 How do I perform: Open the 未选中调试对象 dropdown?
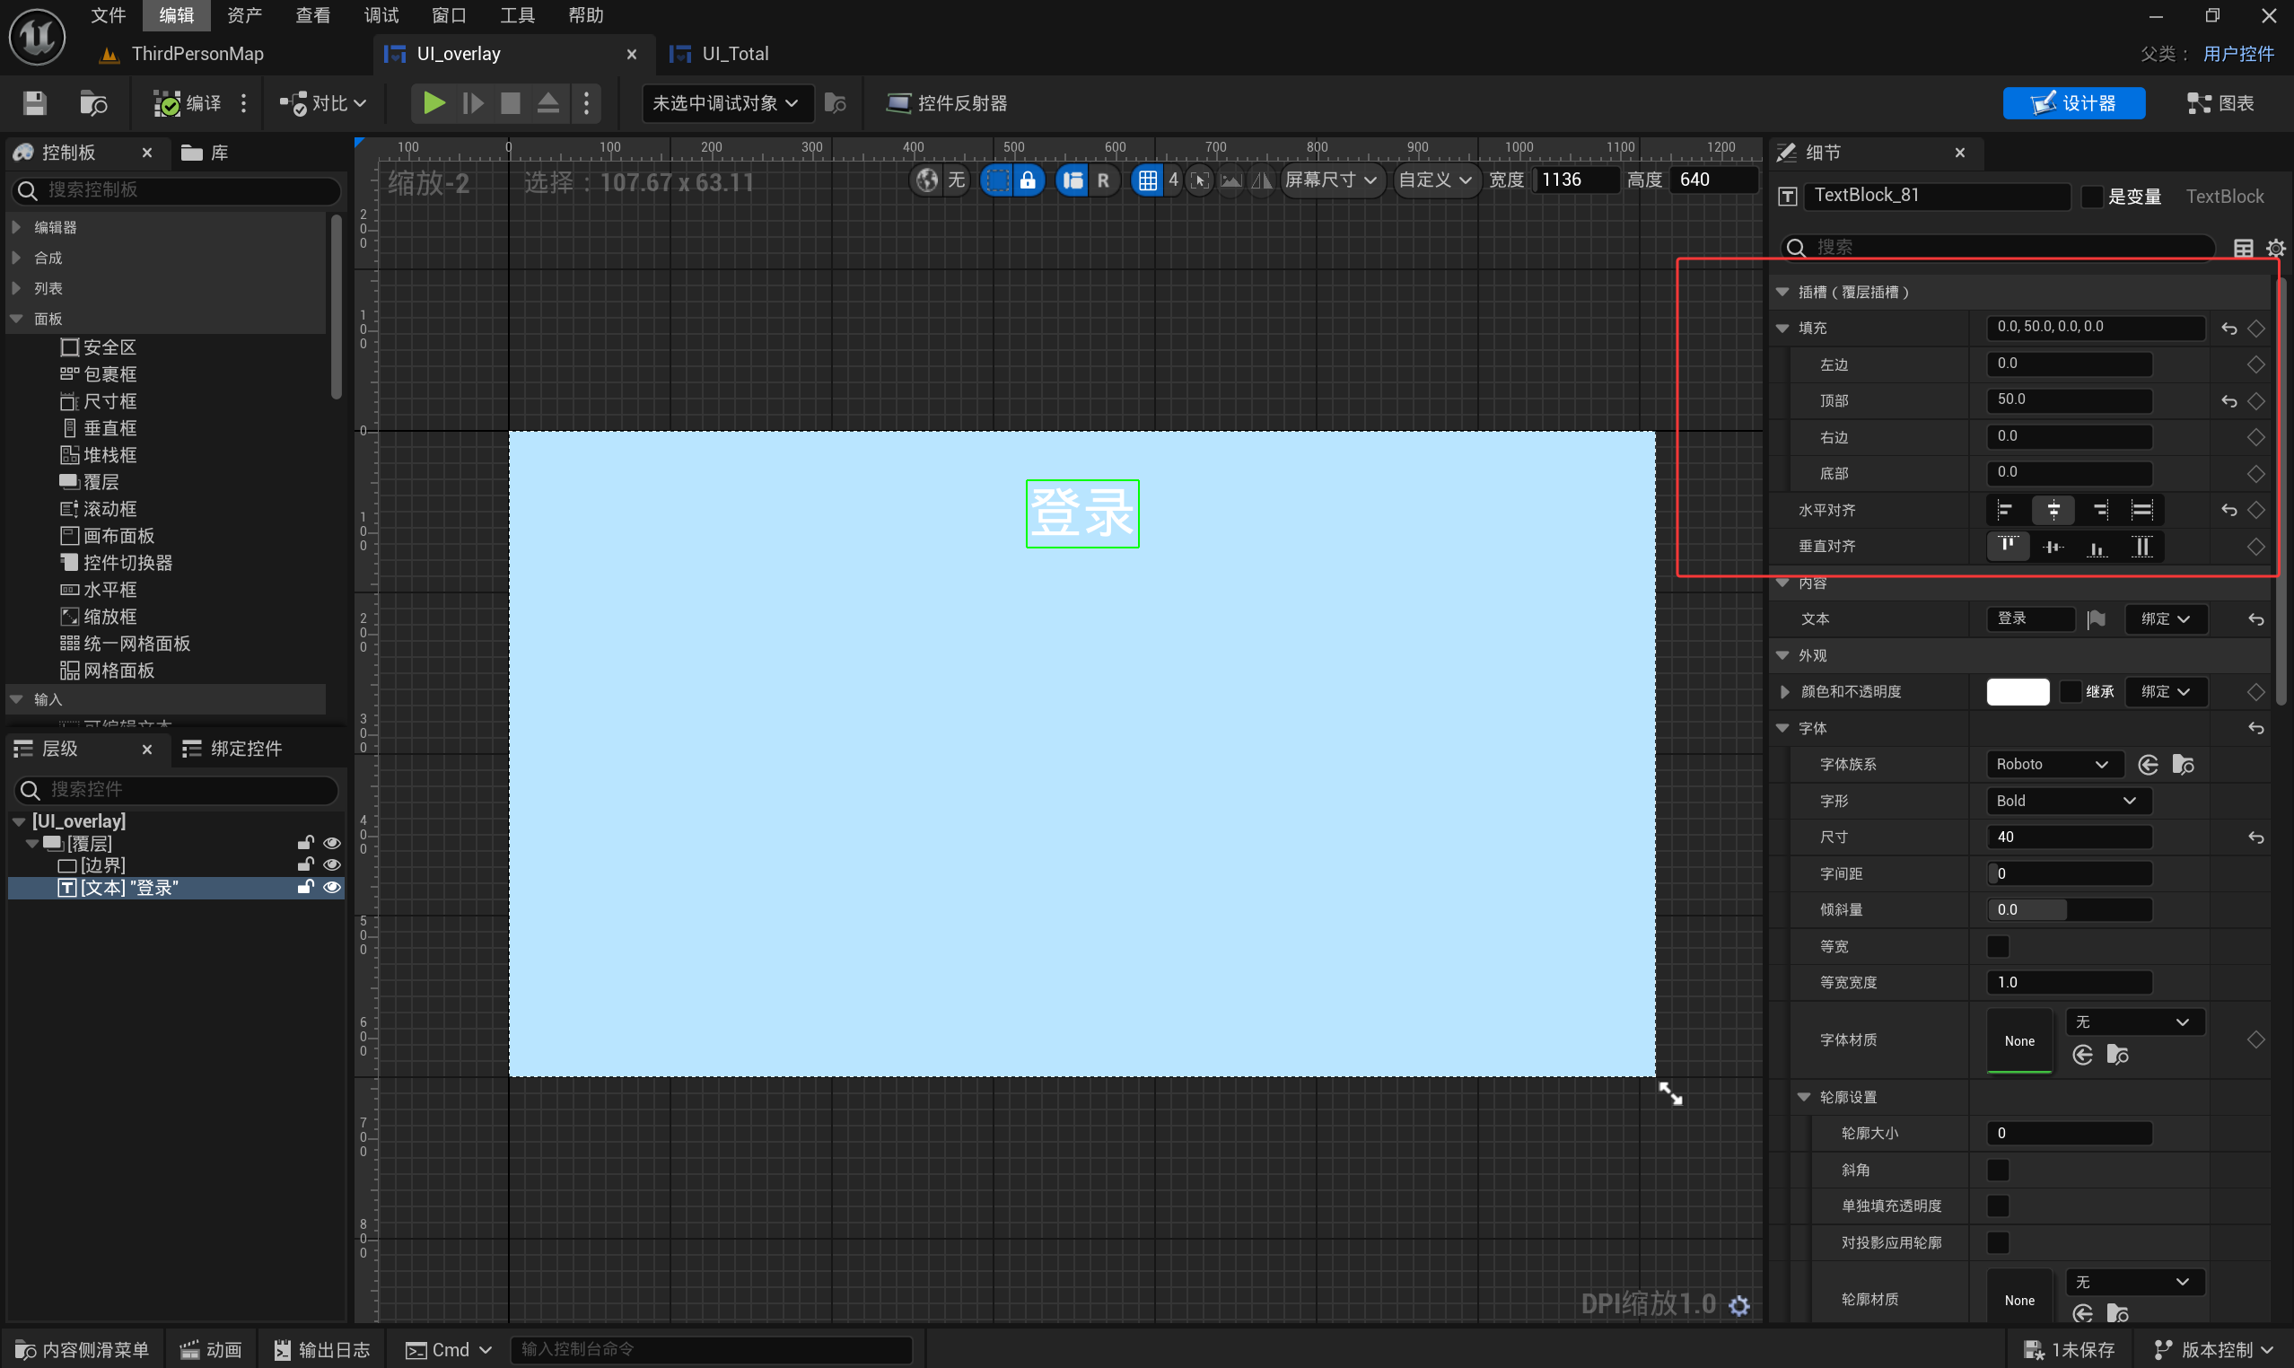tap(727, 103)
